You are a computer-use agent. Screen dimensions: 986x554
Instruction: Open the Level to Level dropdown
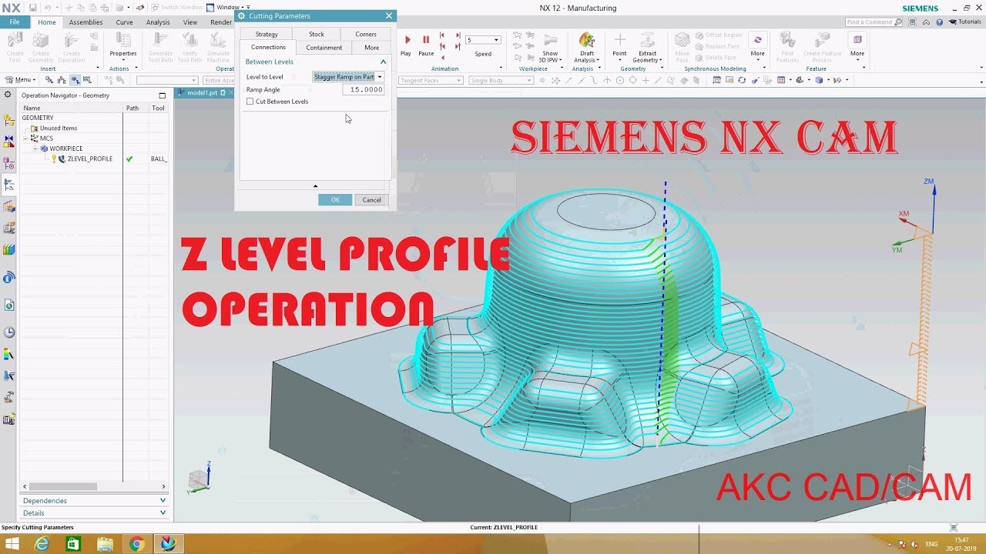(348, 77)
